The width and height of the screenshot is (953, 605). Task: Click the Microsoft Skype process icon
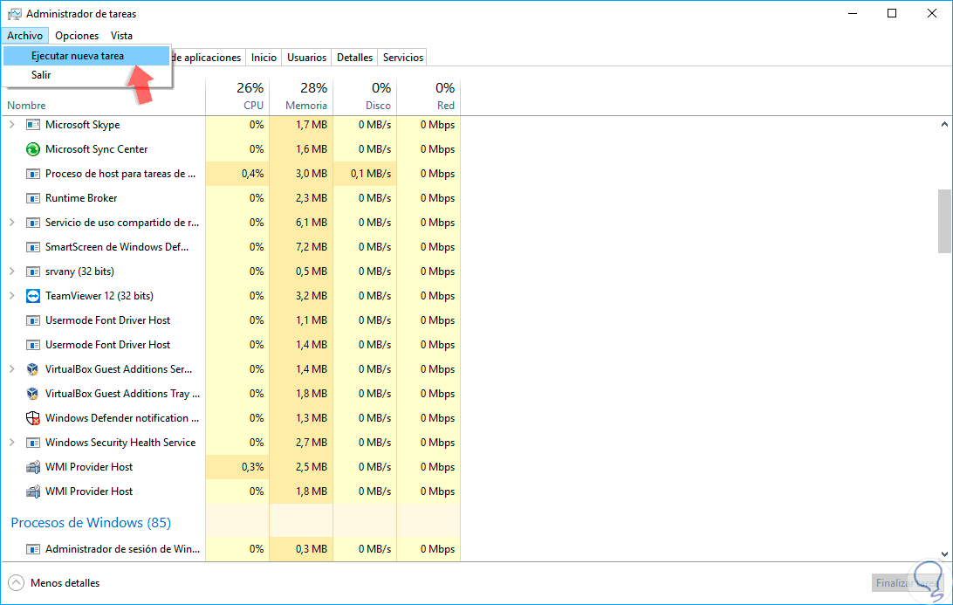coord(33,125)
